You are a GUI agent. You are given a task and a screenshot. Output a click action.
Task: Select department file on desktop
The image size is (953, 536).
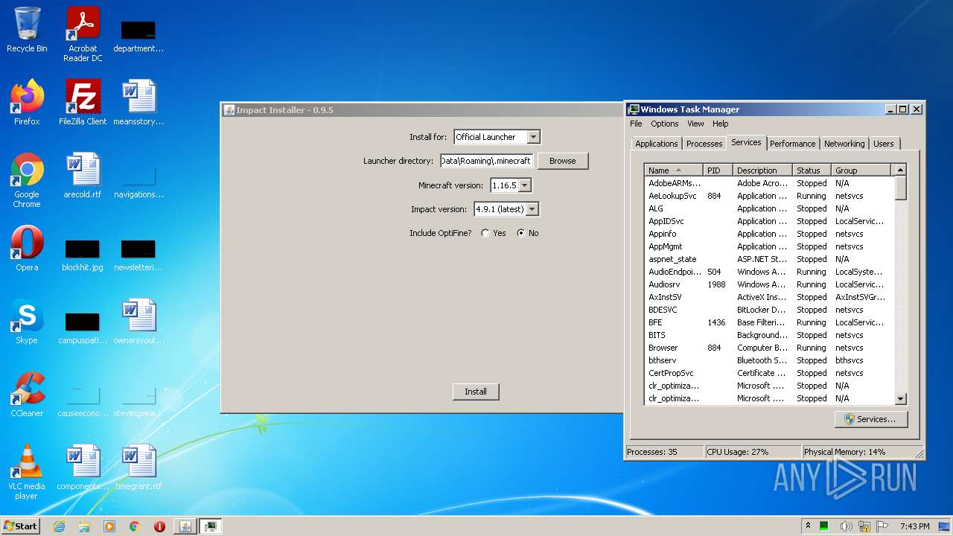pos(138,36)
